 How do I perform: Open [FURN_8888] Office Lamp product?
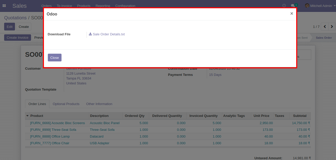[x=50, y=137]
